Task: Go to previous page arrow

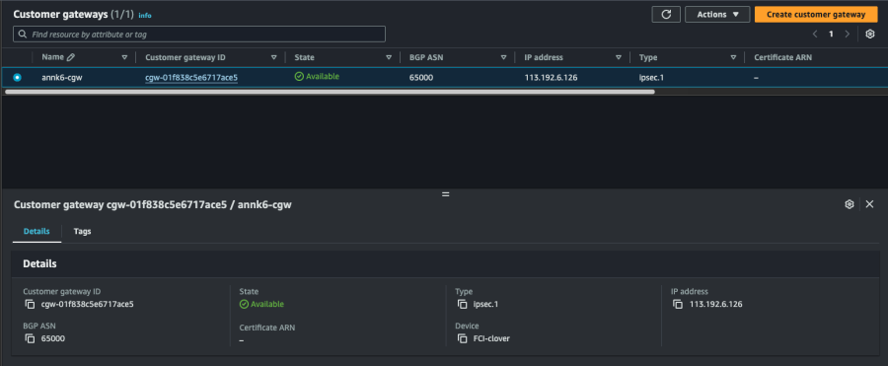Action: 814,34
